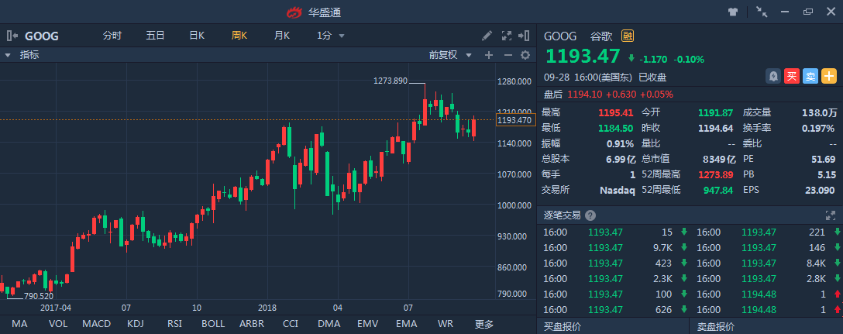Switch to 五日 chart tab
The height and width of the screenshot is (334, 843).
[x=155, y=36]
